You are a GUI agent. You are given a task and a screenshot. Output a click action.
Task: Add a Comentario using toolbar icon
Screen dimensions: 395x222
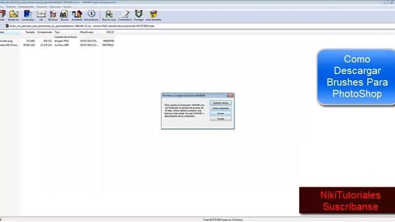[x=125, y=15]
